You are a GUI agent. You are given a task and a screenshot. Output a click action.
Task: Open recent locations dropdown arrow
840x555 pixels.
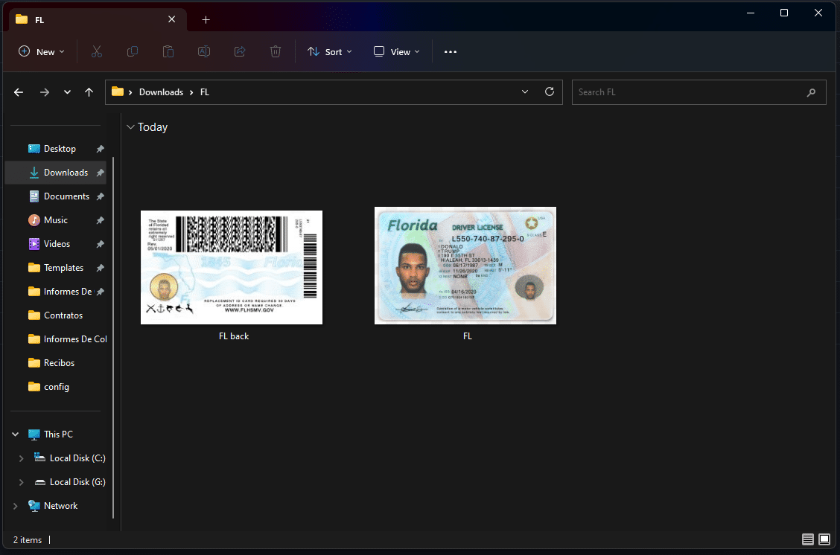tap(67, 92)
